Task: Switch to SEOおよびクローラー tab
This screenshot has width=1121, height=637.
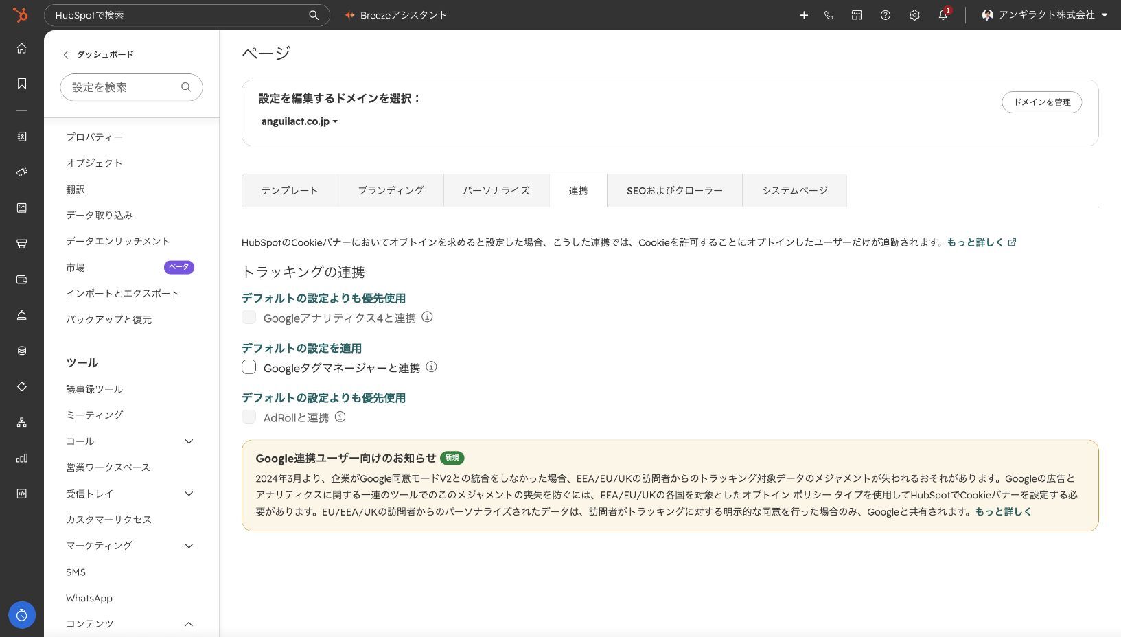Action: pos(675,190)
